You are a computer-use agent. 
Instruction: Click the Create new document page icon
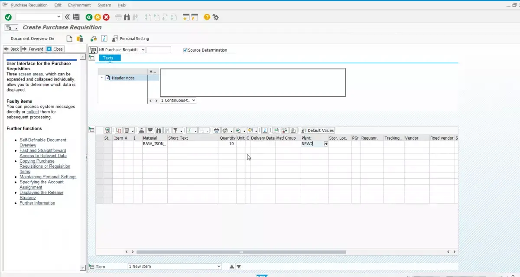click(69, 39)
